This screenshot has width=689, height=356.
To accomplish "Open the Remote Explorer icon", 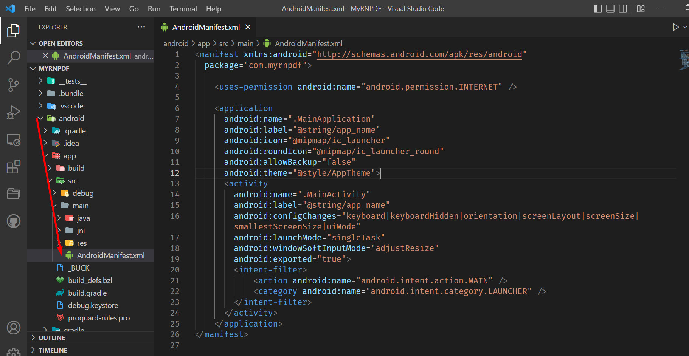I will tap(14, 139).
